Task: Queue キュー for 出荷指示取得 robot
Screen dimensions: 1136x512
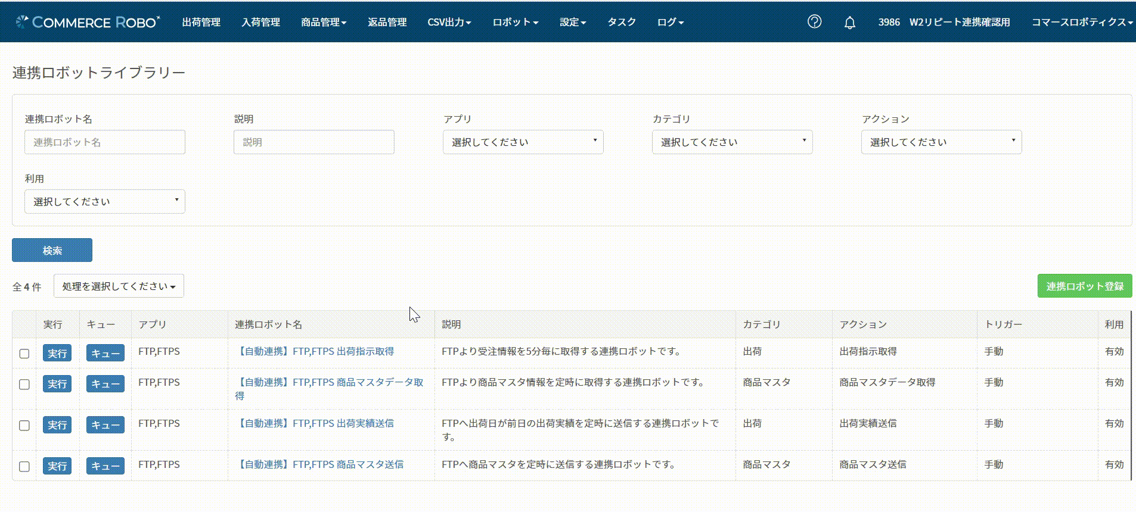Action: (105, 354)
